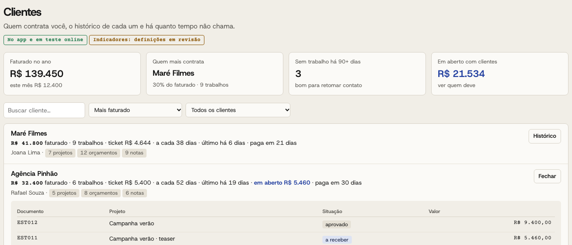The image size is (572, 245).
Task: Click the 'ver quem deve' text
Action: click(456, 85)
